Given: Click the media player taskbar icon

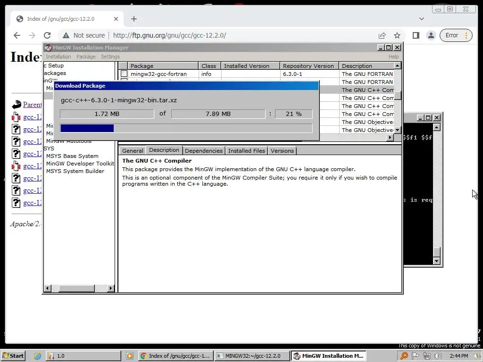Looking at the screenshot, I should (130, 356).
